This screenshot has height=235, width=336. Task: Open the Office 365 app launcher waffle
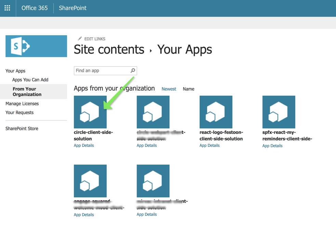coord(7,8)
